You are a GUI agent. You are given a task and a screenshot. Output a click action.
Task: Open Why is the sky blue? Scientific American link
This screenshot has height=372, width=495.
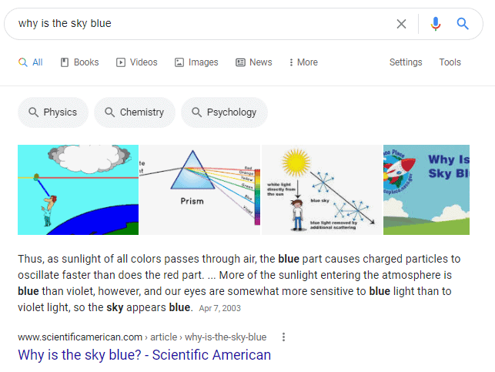(x=144, y=354)
